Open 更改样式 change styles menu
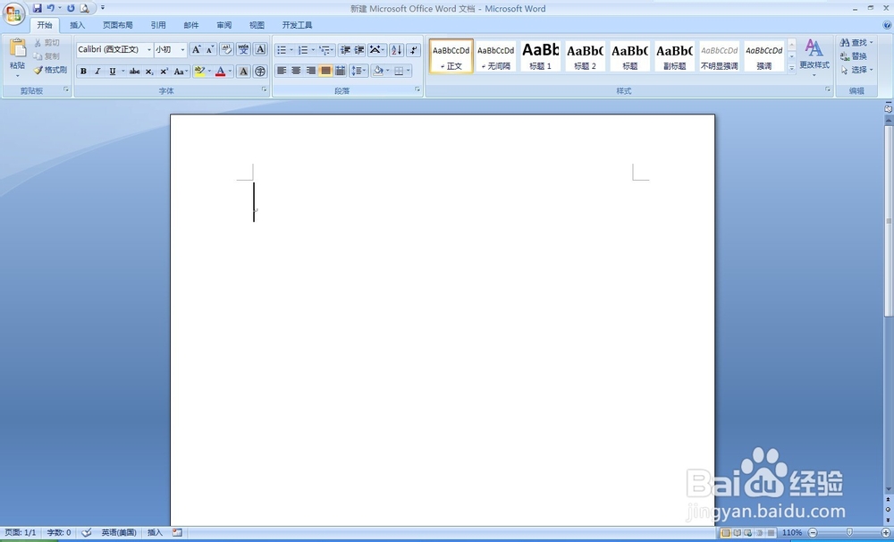Screen dimensions: 894x542 pyautogui.click(x=814, y=57)
